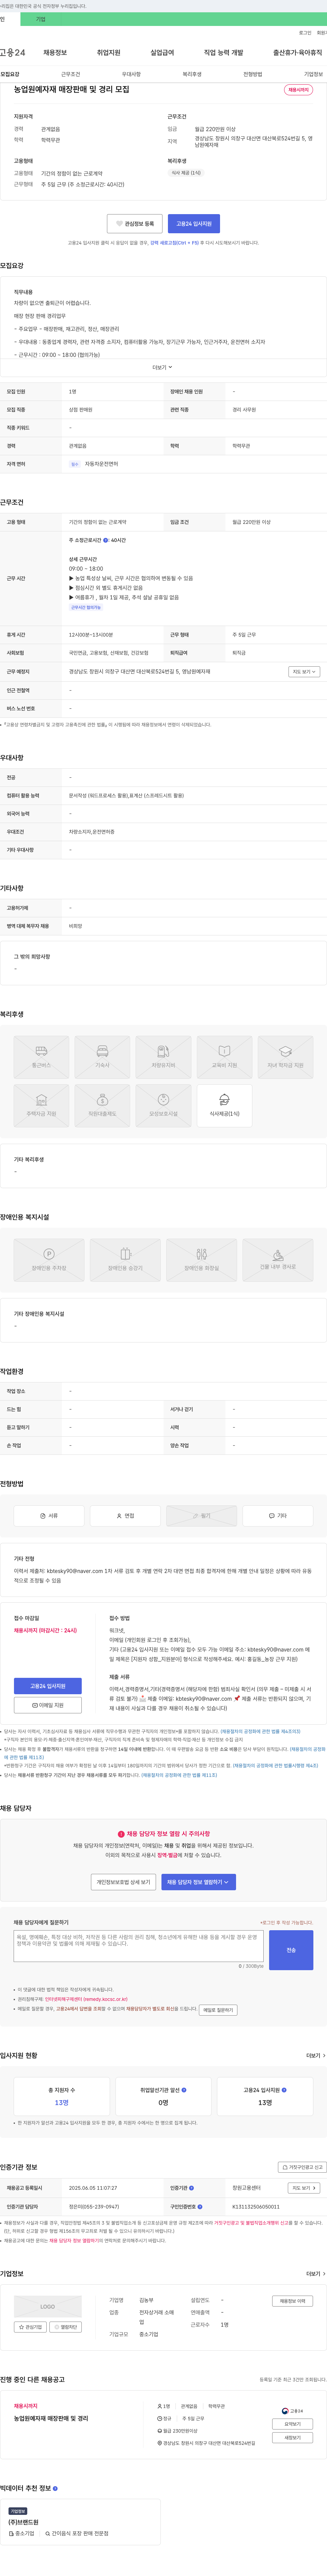
Task: Click the 총 지원자 수 13명 box
Action: tap(62, 2096)
